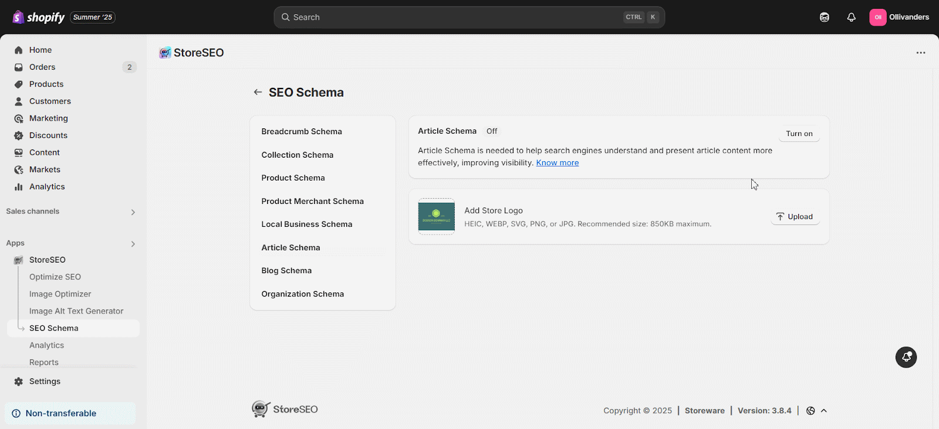Expand the Apps section
This screenshot has width=939, height=429.
coord(133,244)
